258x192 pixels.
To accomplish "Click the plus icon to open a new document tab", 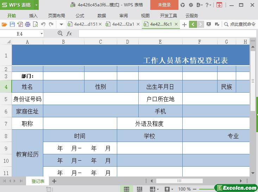I will pos(184,25).
